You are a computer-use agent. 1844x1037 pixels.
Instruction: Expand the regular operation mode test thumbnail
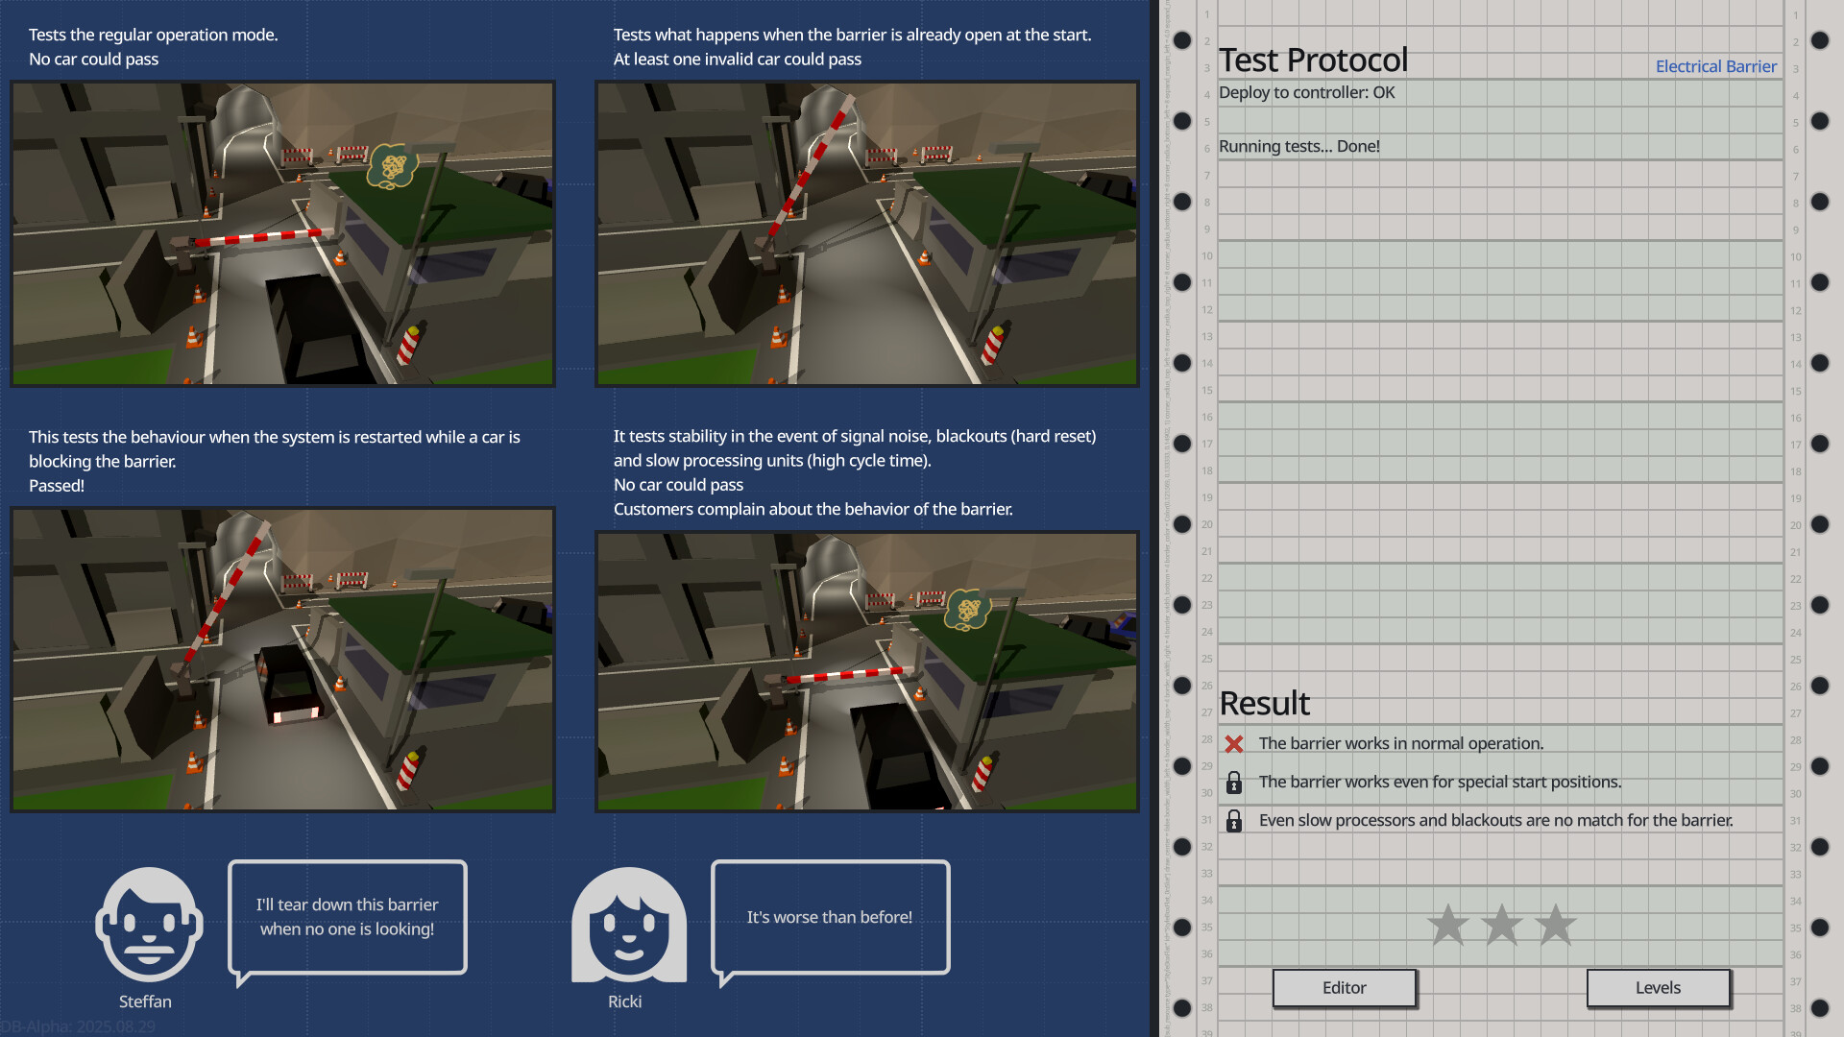281,232
